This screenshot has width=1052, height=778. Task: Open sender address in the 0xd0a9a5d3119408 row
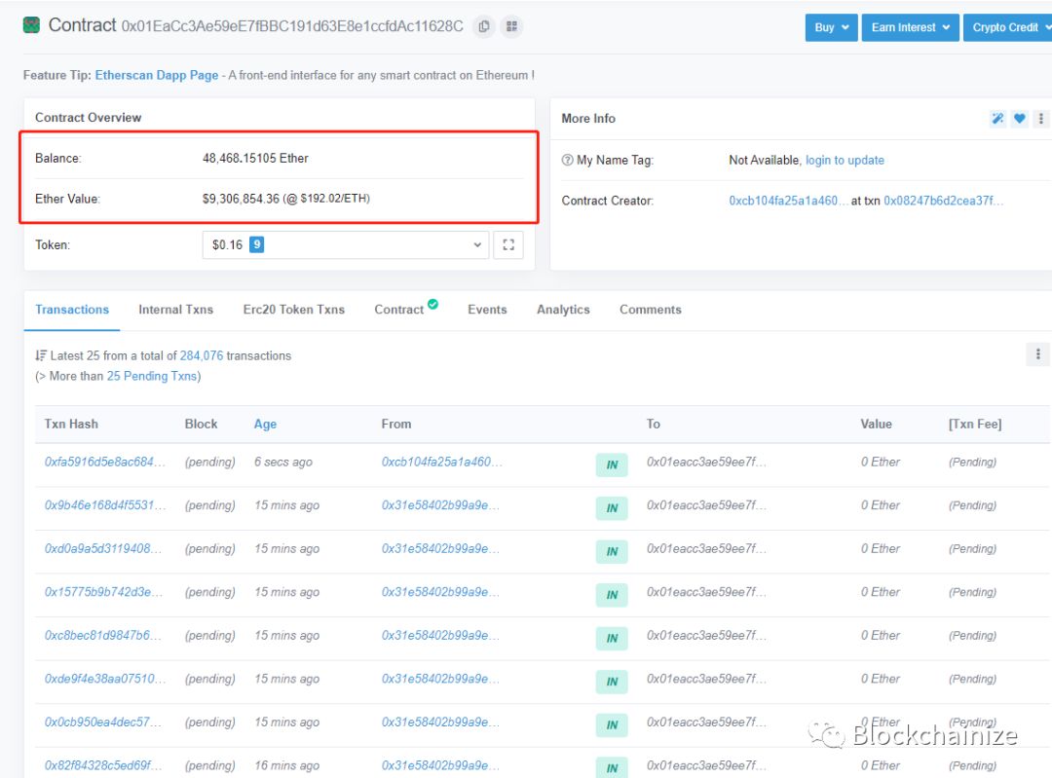point(440,548)
